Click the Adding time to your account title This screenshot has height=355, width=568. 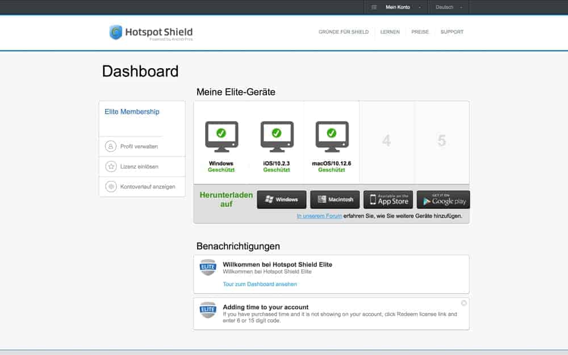(x=265, y=307)
